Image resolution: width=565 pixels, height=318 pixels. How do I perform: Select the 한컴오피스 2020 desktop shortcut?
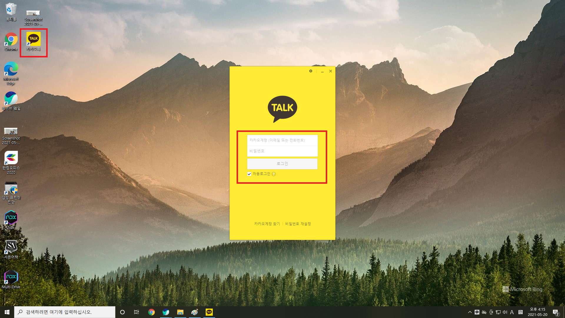click(x=11, y=163)
